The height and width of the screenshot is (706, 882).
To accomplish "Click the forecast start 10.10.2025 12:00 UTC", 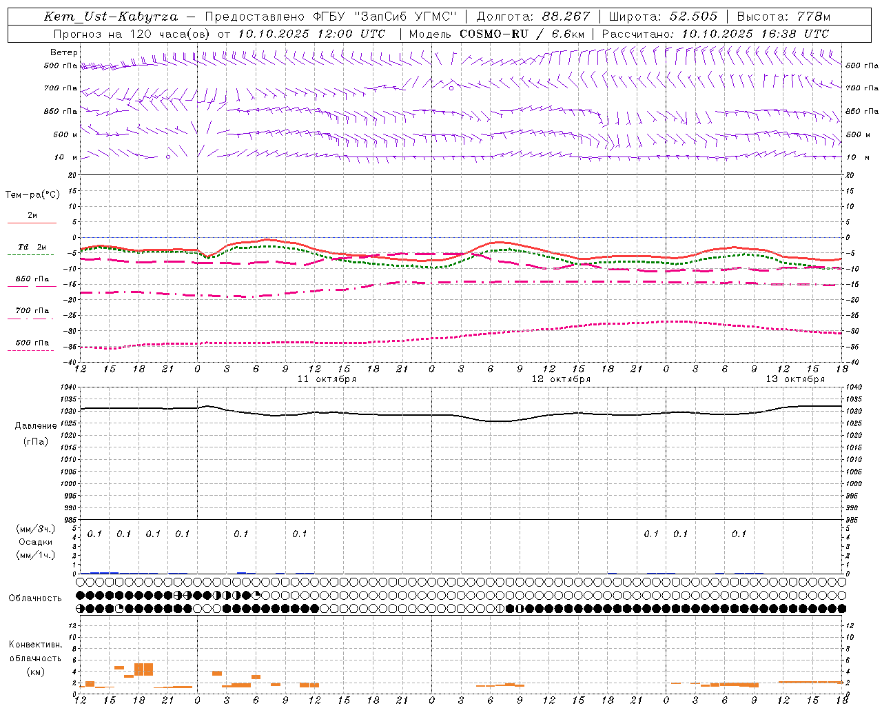I will [311, 34].
